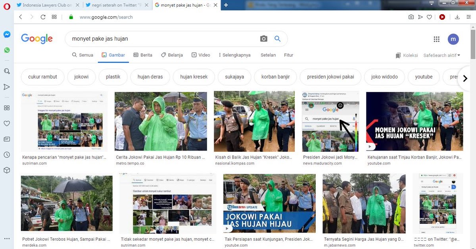Select the Gambar search tab
The width and height of the screenshot is (476, 249).
(x=113, y=55)
